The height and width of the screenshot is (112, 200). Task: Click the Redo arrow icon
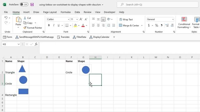[x=6, y=23]
